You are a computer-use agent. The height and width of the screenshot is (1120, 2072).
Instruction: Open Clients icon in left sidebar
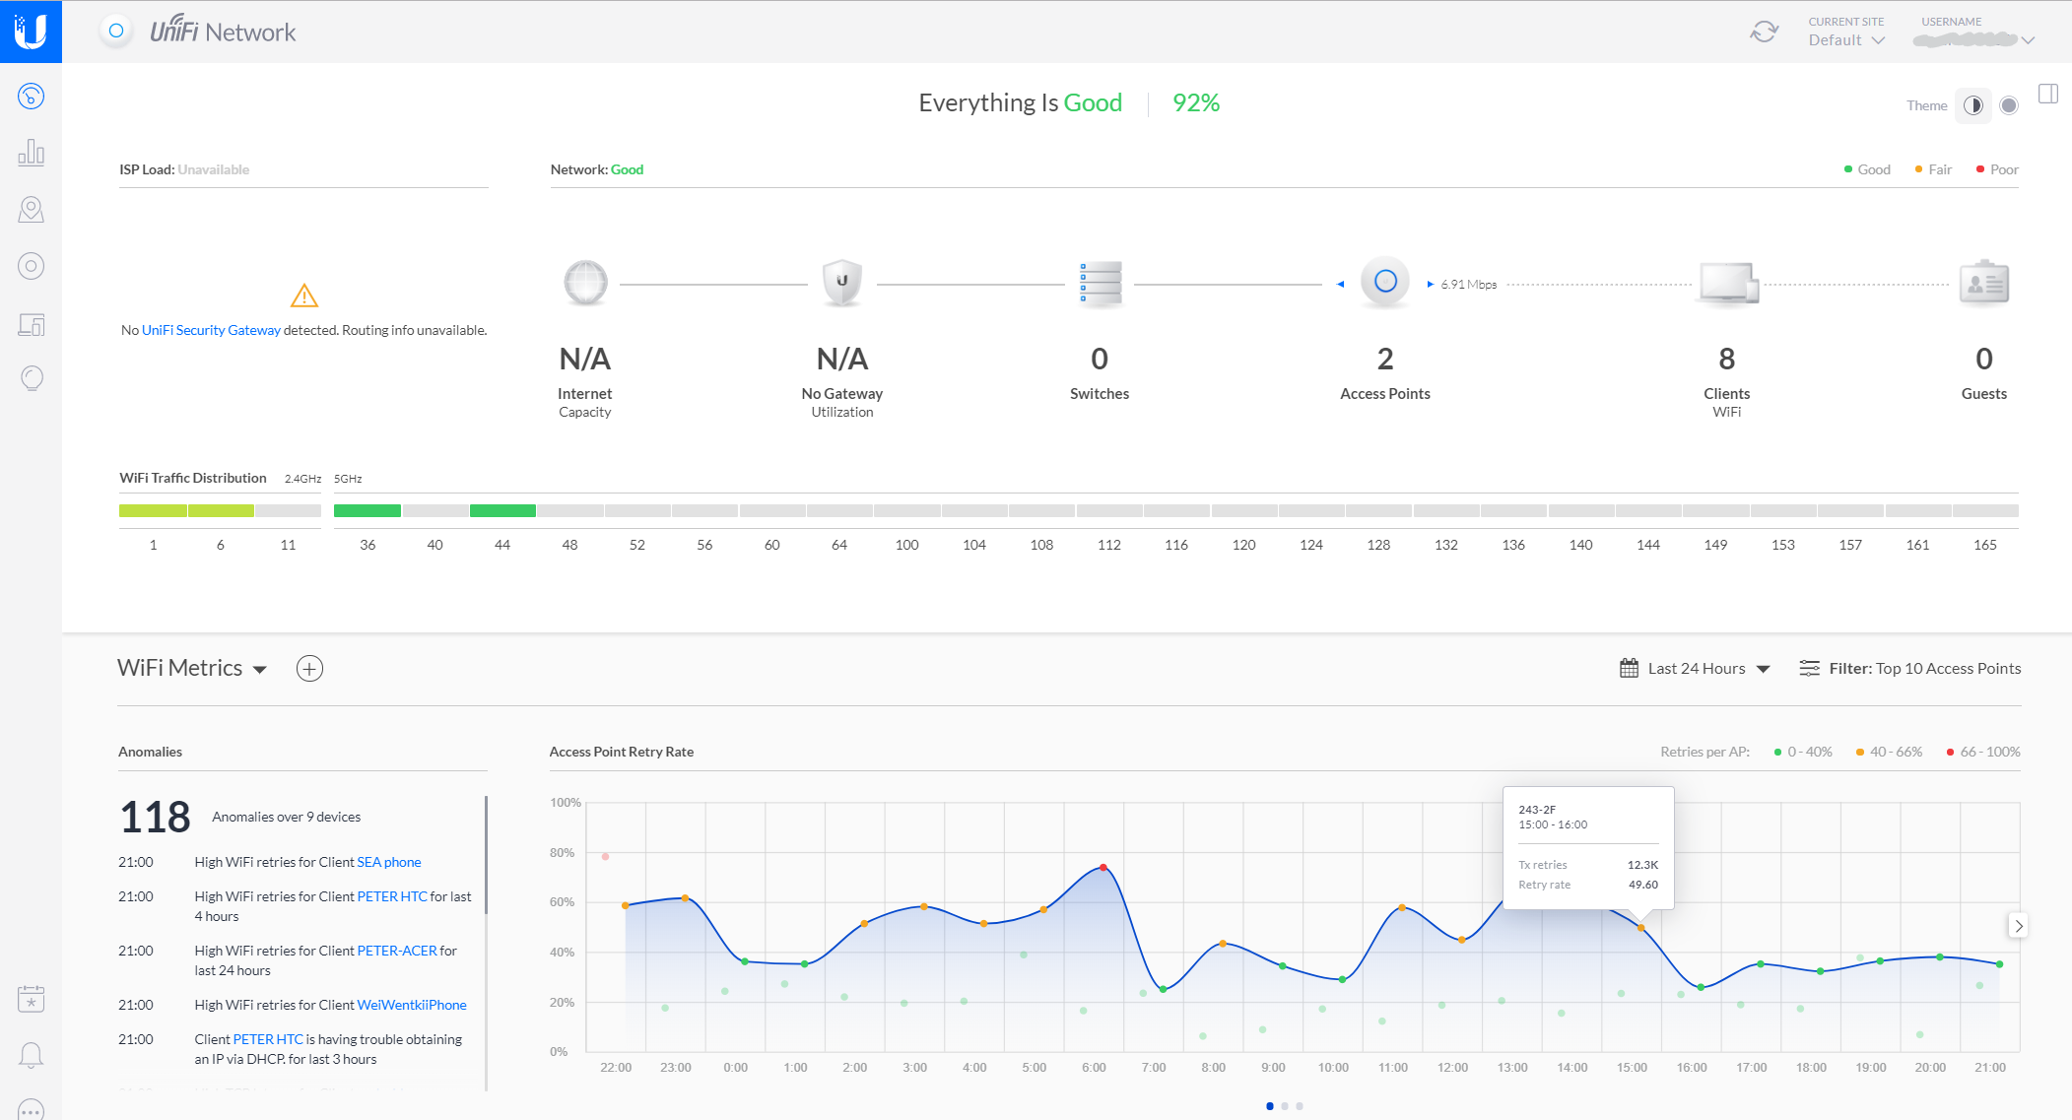tap(31, 324)
